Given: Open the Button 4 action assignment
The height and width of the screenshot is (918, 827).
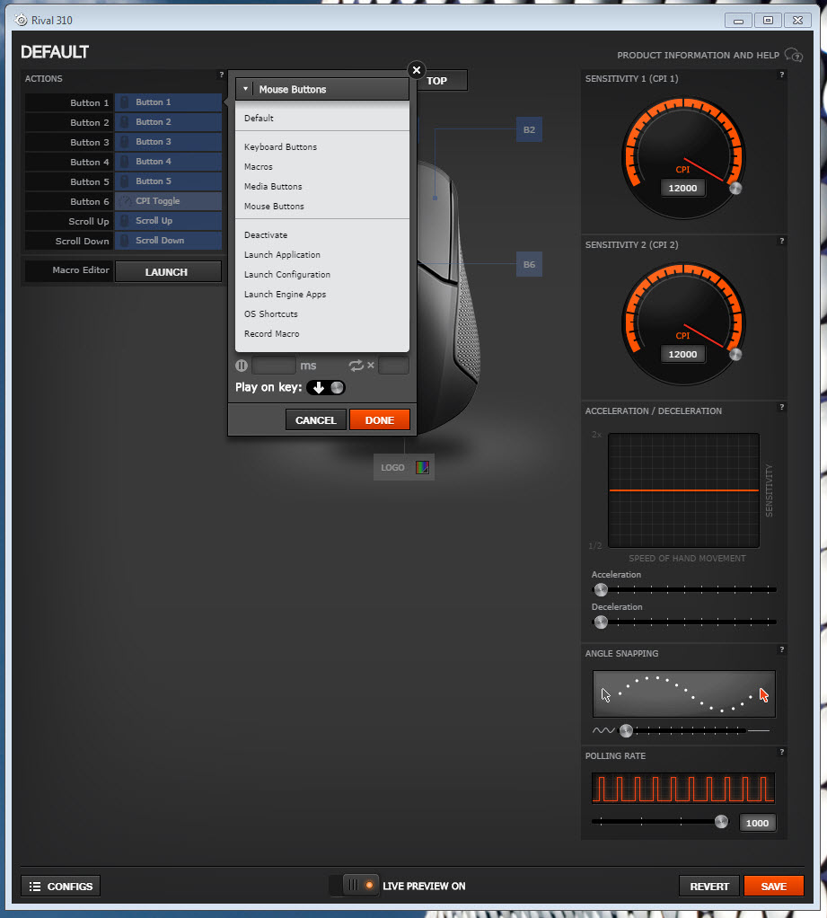Looking at the screenshot, I should (168, 162).
